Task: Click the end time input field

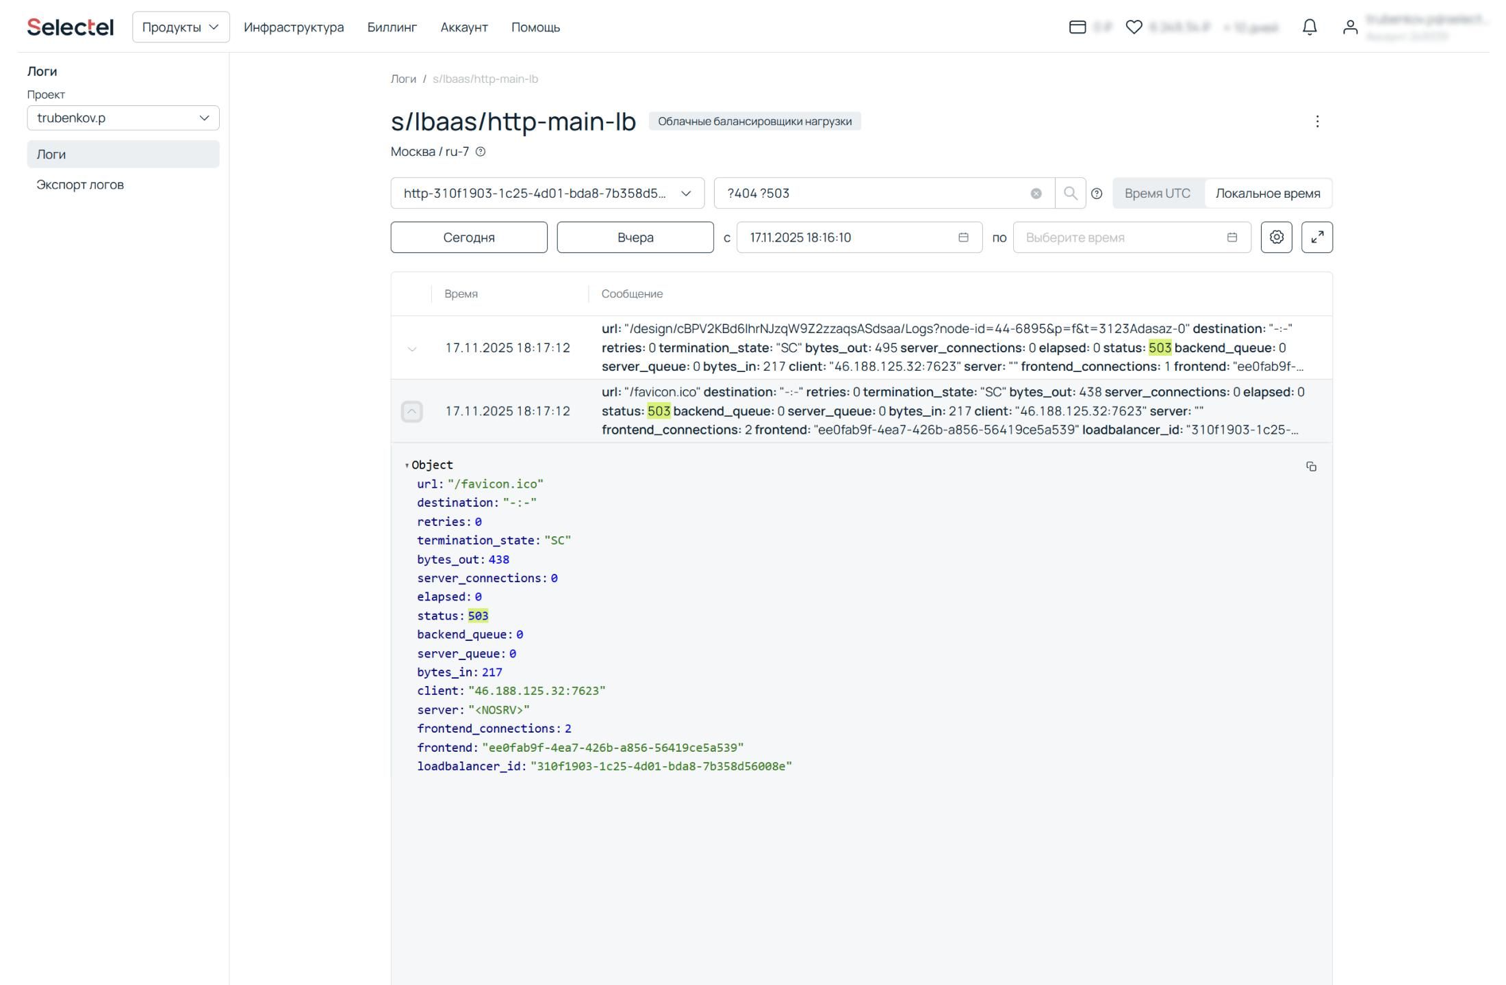Action: coord(1123,237)
